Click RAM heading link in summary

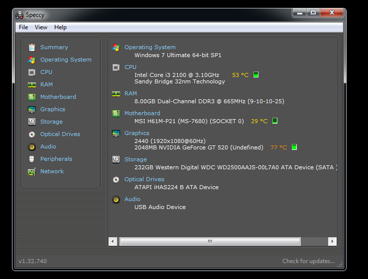[130, 93]
